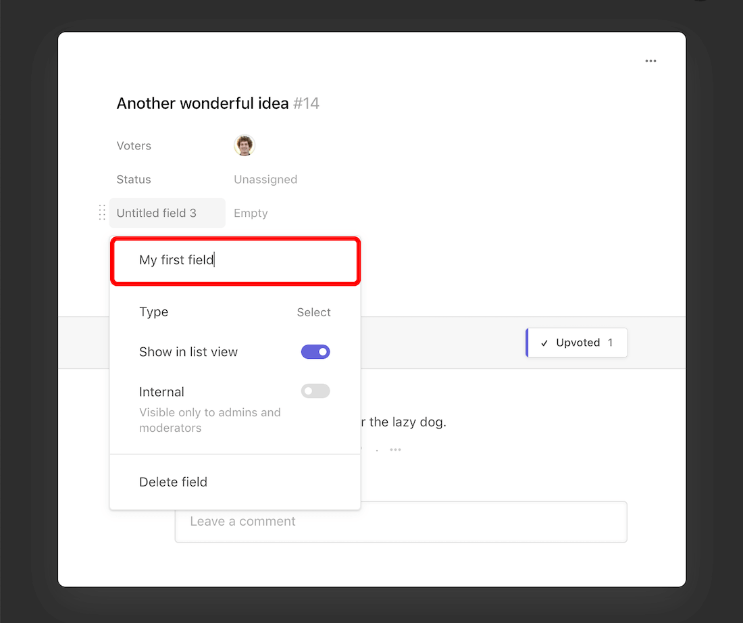The width and height of the screenshot is (743, 623).
Task: Open the three-dot options menu of the idea card
Action: tap(650, 61)
